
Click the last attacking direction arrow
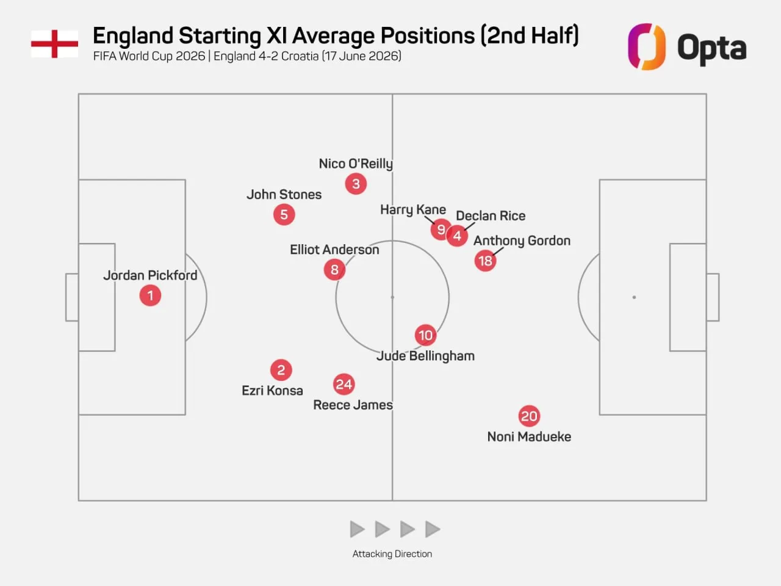433,529
